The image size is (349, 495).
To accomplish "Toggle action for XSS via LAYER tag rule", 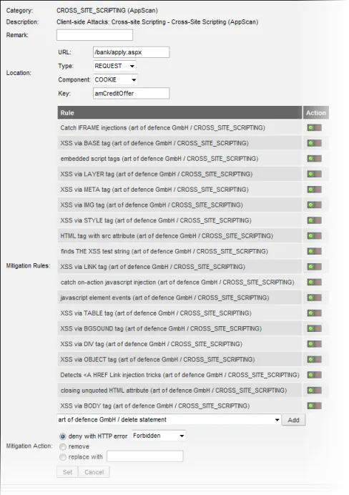I will tap(315, 175).
